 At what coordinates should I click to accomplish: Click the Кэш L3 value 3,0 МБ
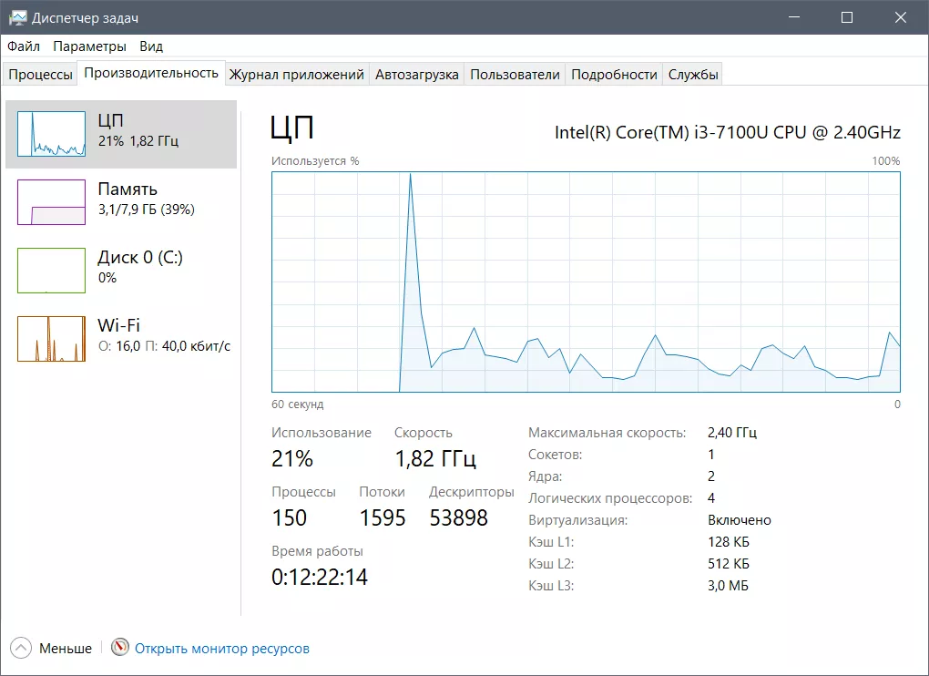[x=728, y=586]
